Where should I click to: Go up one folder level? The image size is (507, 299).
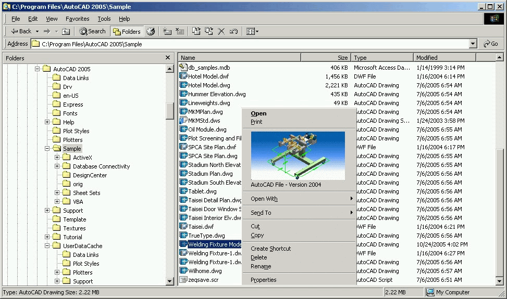pyautogui.click(x=66, y=31)
